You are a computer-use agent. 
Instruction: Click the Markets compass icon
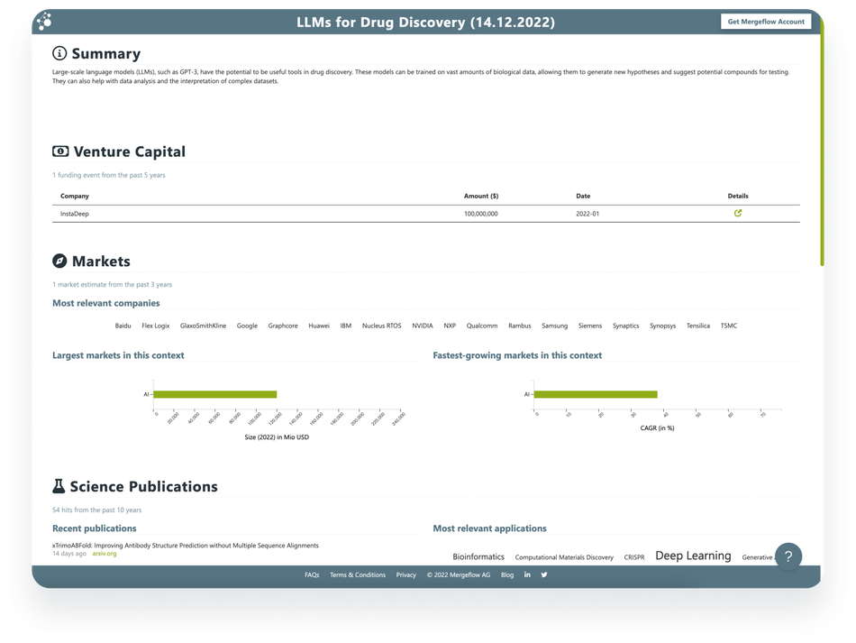point(59,262)
